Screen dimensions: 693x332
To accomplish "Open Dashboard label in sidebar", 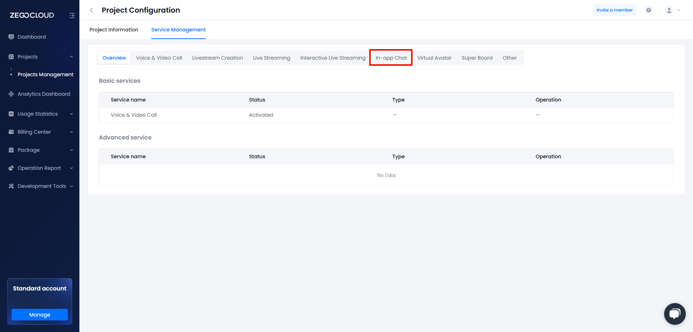I will click(x=32, y=37).
